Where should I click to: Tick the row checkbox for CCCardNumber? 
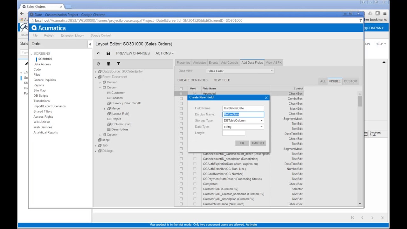(x=181, y=174)
